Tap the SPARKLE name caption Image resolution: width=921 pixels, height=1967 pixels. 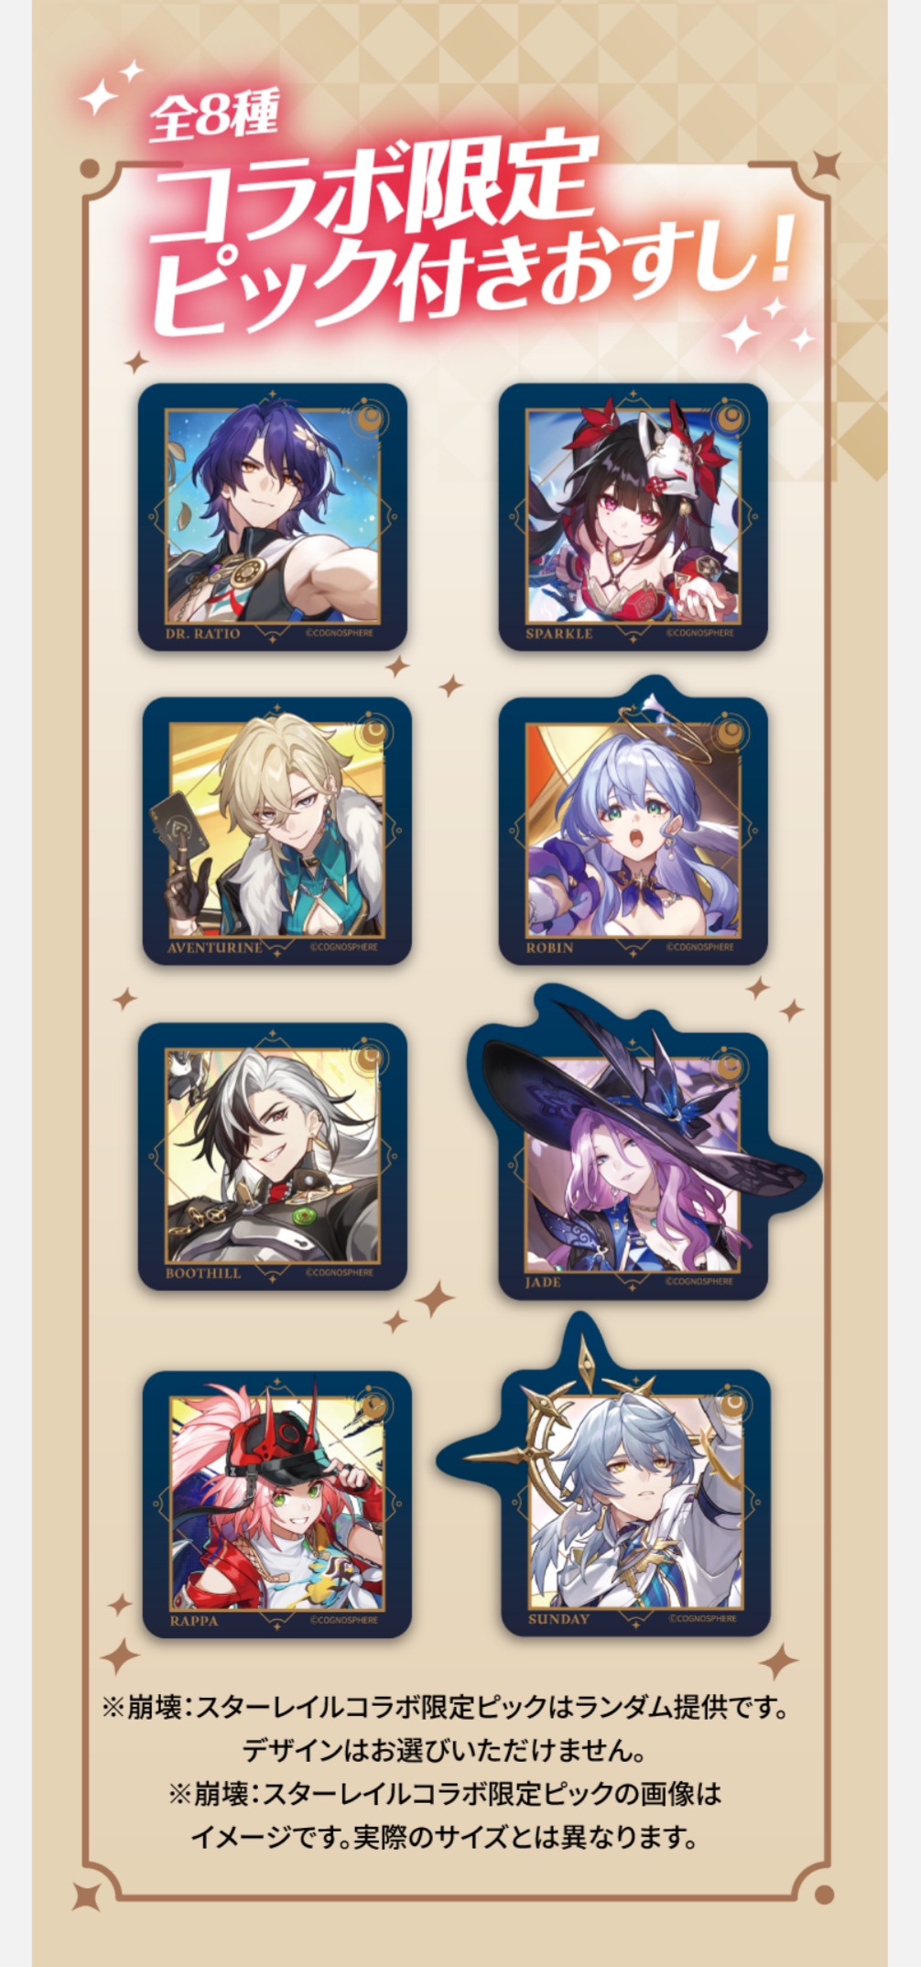(559, 634)
